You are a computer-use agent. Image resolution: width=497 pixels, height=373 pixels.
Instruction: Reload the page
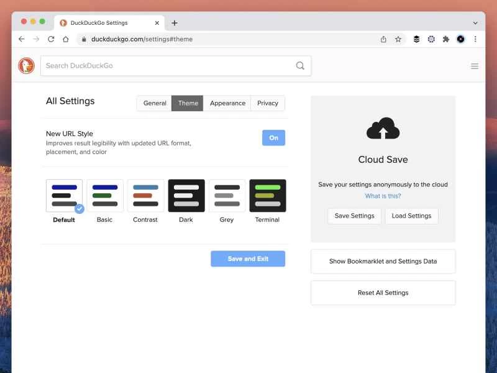[x=51, y=39]
